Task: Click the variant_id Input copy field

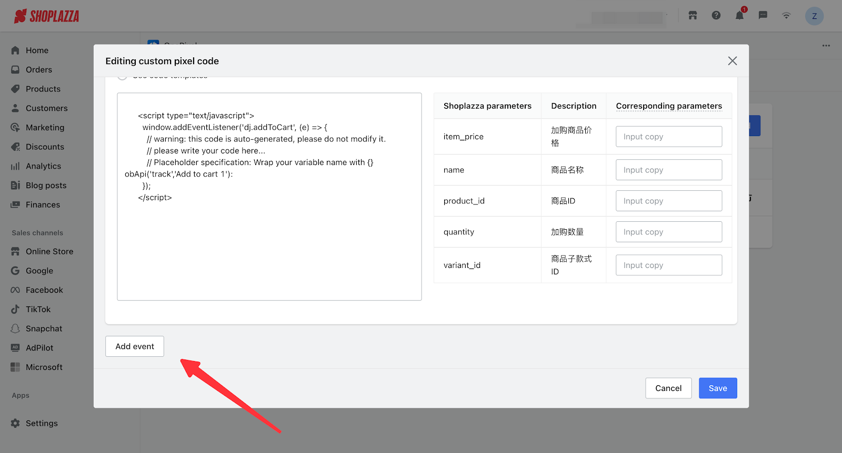Action: click(669, 265)
